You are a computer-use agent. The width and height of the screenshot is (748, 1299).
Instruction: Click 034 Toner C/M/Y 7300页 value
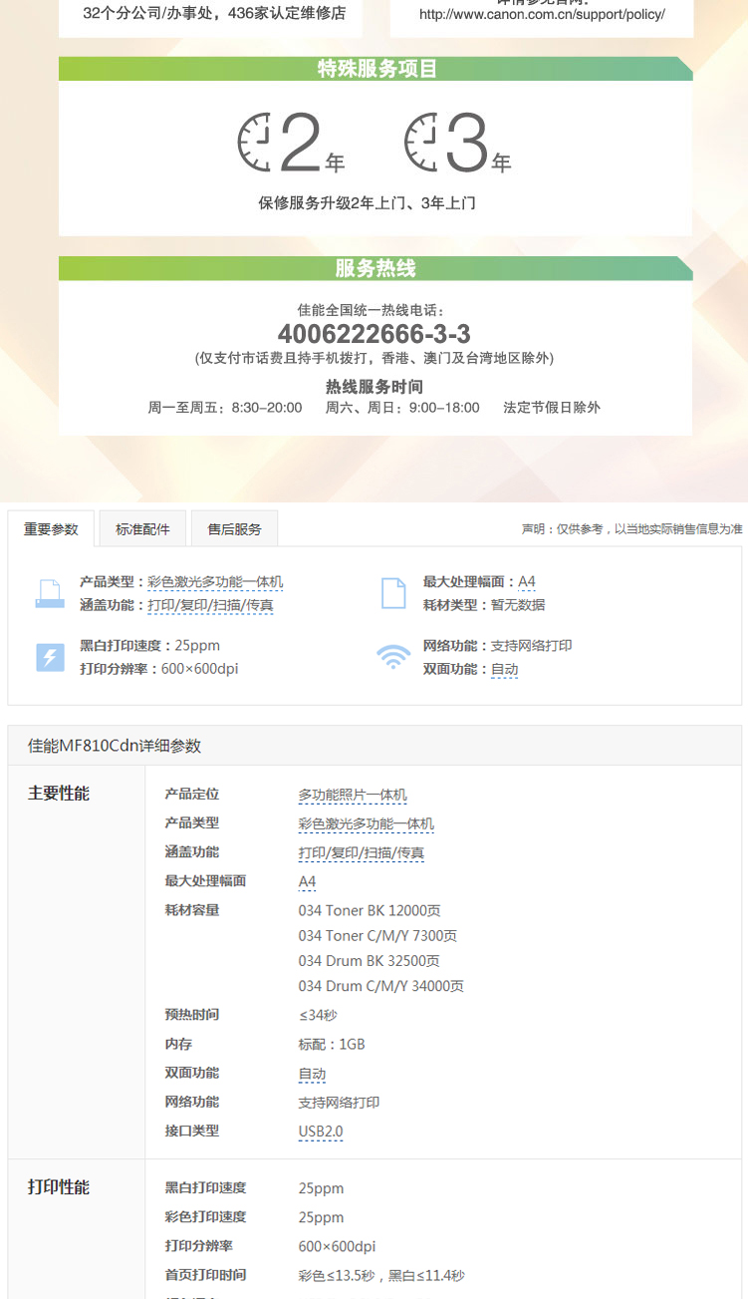click(x=377, y=935)
